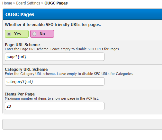
Task: Click the pink No label text
Action: click(x=42, y=34)
